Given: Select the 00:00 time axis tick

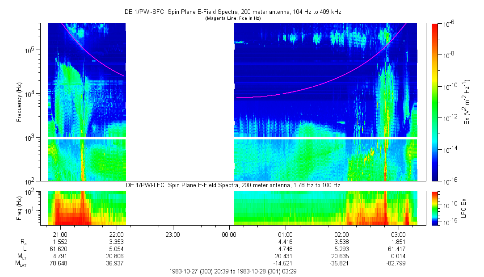Looking at the screenshot, I should pos(229,234).
